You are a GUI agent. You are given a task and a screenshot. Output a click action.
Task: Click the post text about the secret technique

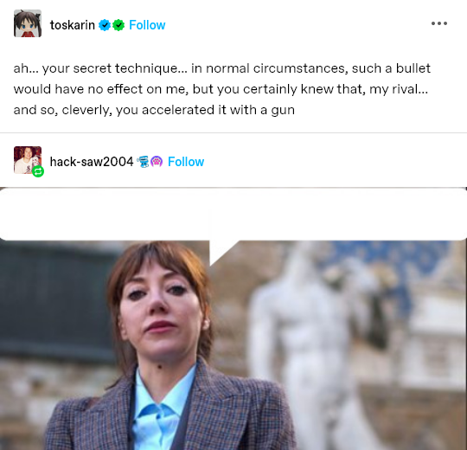[222, 89]
